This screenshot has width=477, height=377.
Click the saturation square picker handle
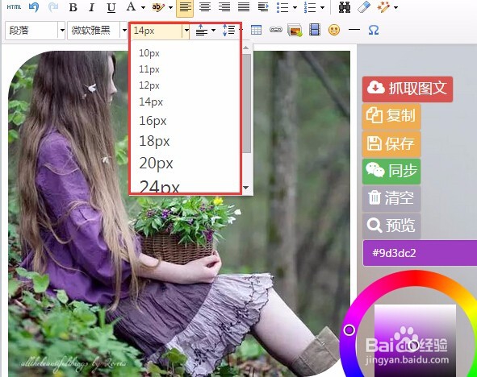[413, 346]
